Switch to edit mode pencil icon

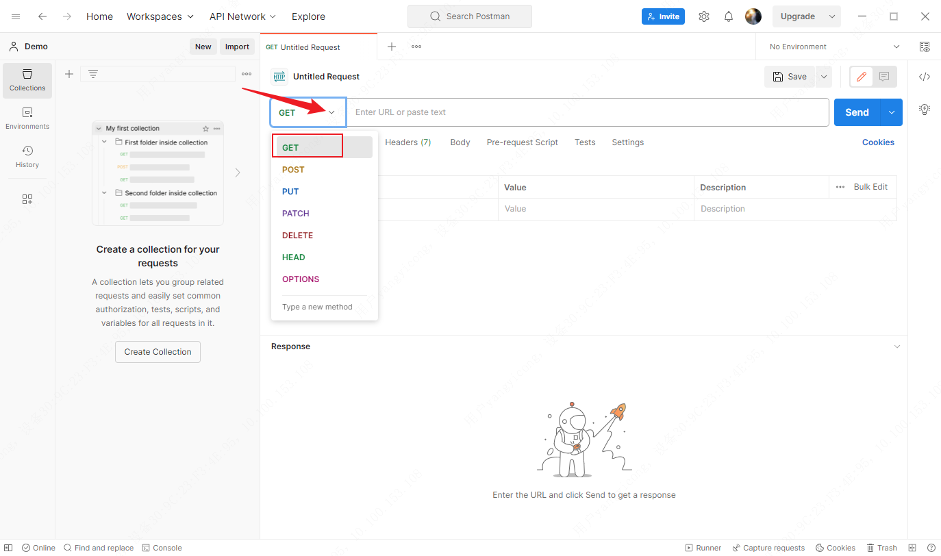pyautogui.click(x=862, y=77)
